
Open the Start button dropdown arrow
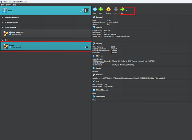click(126, 10)
